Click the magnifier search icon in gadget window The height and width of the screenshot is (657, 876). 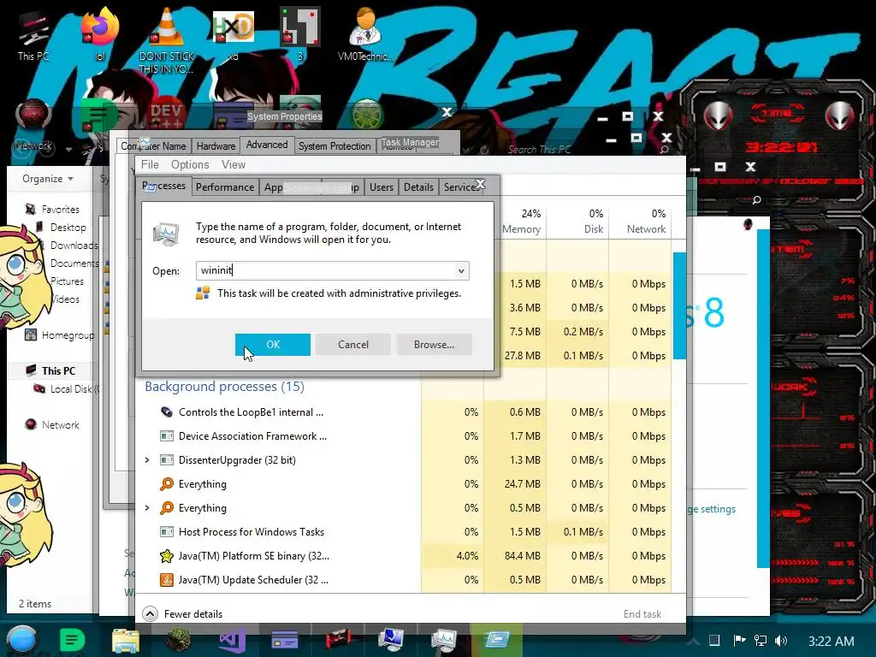click(756, 200)
